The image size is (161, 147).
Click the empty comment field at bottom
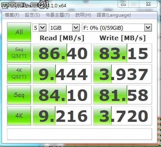click(80, 134)
